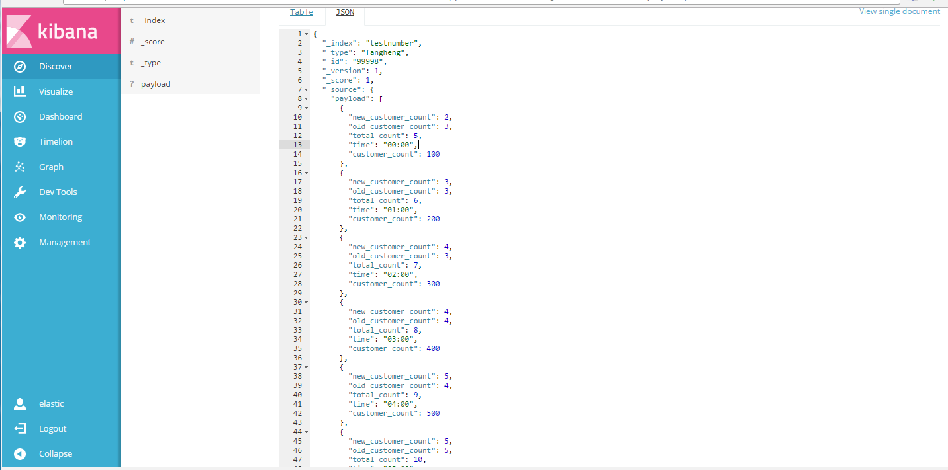Click the customer_count value 500
This screenshot has height=470, width=948.
(x=433, y=413)
